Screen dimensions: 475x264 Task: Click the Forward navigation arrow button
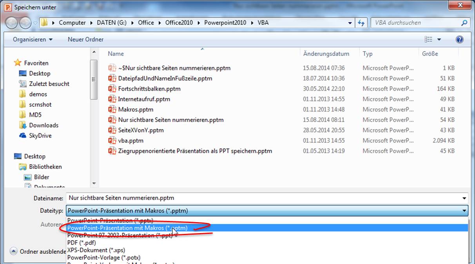tap(25, 23)
